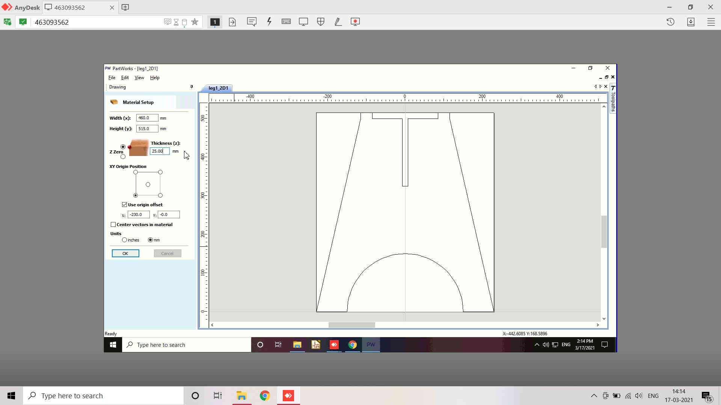721x405 pixels.
Task: Open AnyDesk main hamburger menu
Action: click(711, 22)
